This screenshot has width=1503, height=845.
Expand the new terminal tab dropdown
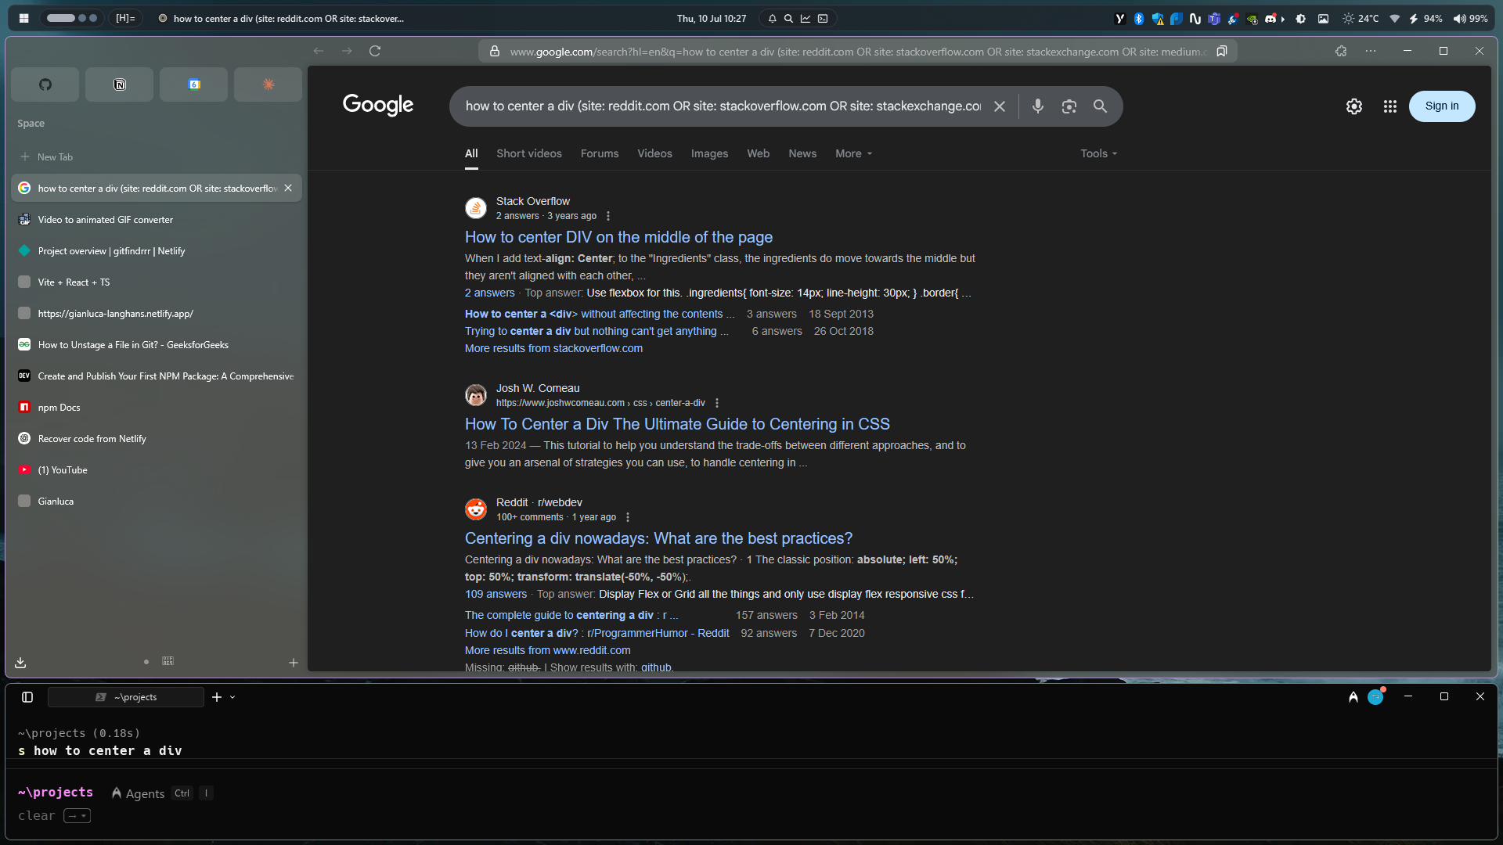(232, 697)
